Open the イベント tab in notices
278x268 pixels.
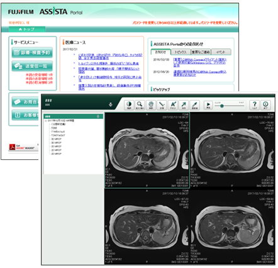point(221,52)
